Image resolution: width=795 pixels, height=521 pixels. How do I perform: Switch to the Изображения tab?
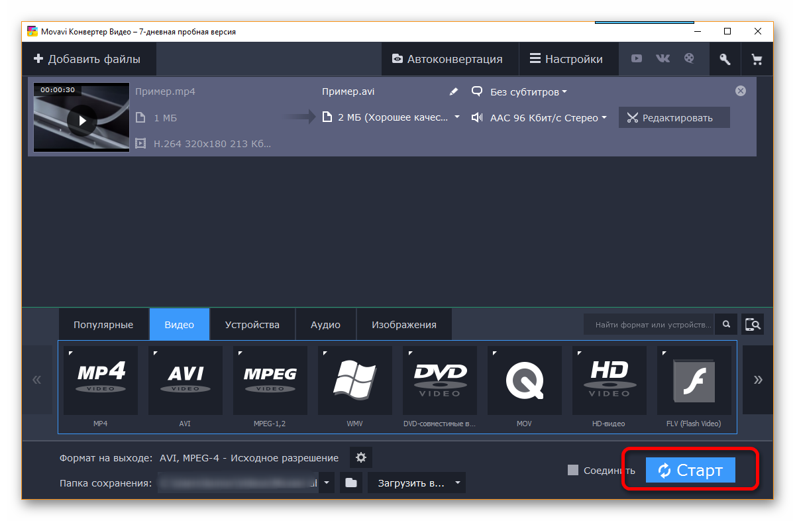coord(404,325)
